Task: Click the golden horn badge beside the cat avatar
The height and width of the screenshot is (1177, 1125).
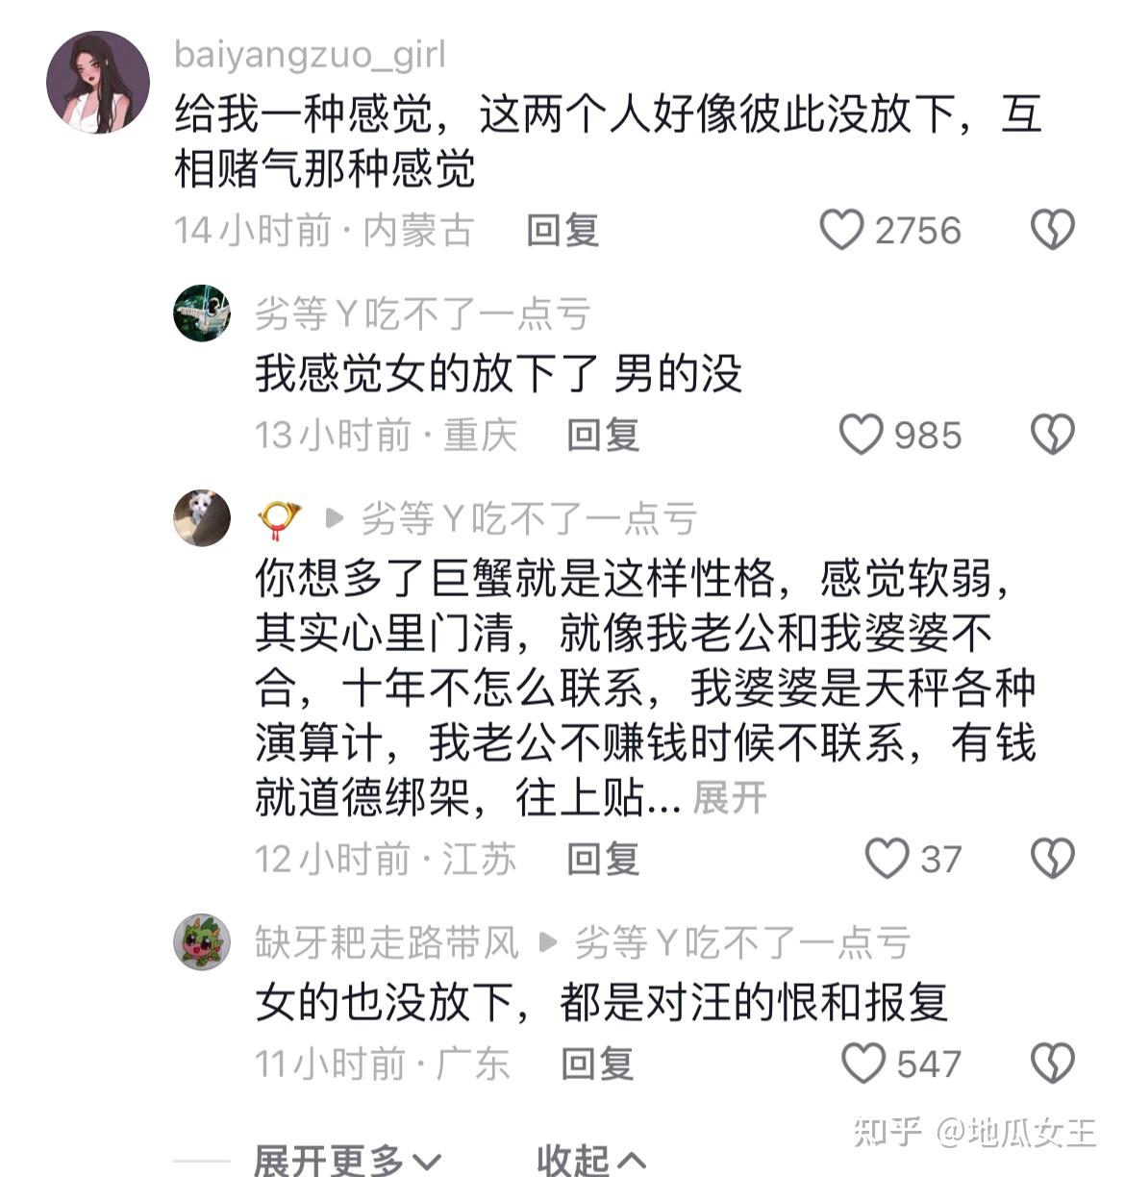Action: pos(278,516)
